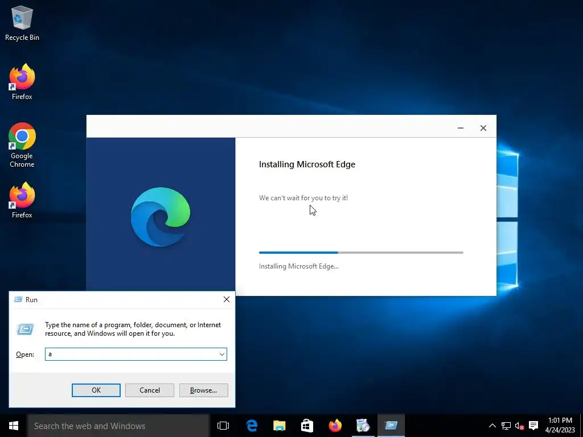Click the Edge installation progress bar
The image size is (583, 437).
tap(361, 253)
